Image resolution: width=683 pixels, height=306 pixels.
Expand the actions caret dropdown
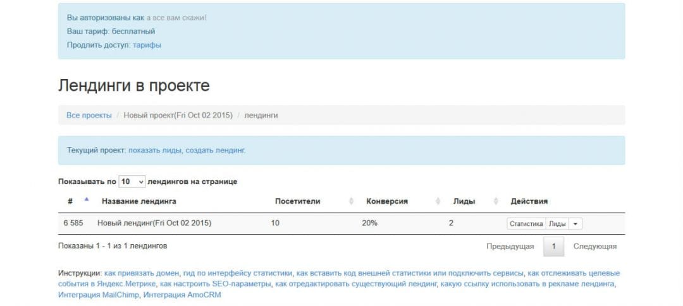click(x=575, y=223)
